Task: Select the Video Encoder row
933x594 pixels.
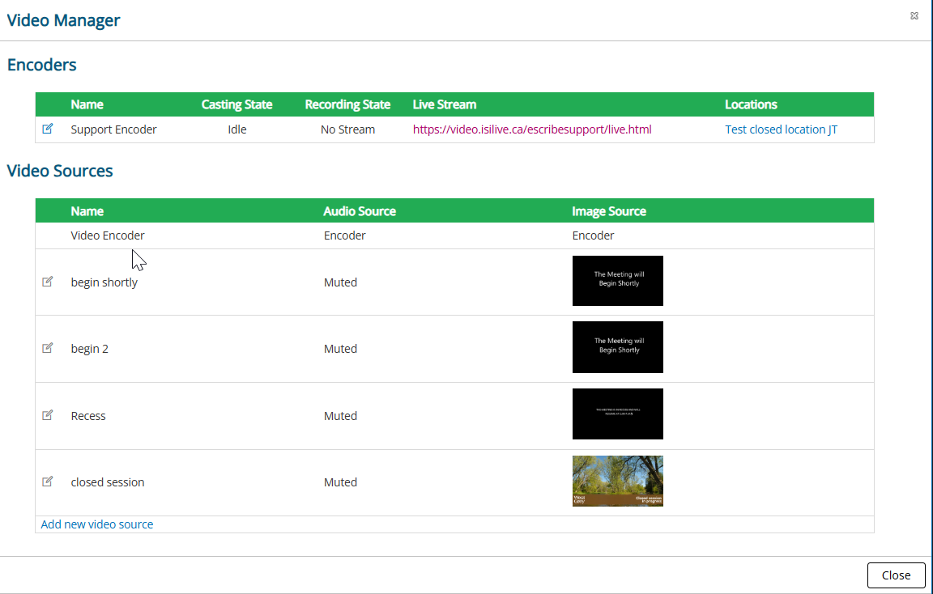Action: [x=108, y=235]
